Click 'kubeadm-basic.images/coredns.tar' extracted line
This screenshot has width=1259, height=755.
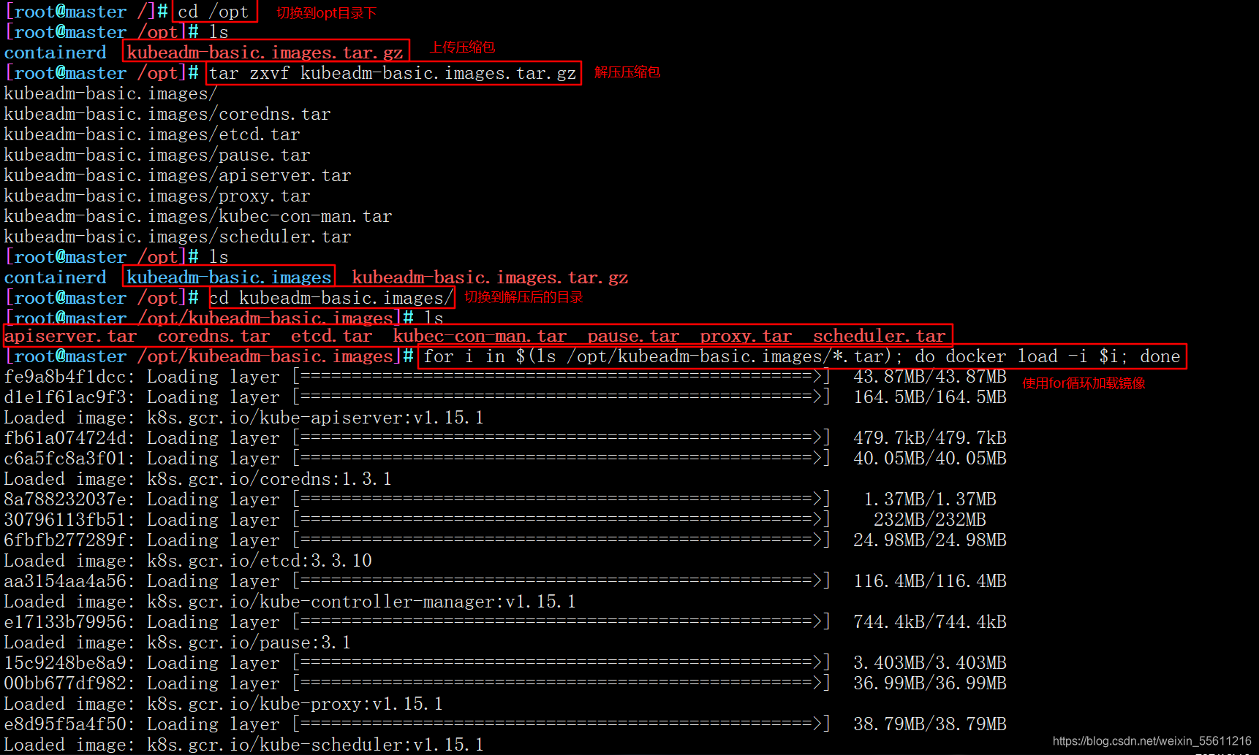click(167, 114)
